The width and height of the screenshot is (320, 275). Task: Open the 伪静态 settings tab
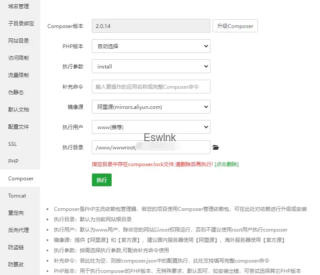point(16,93)
